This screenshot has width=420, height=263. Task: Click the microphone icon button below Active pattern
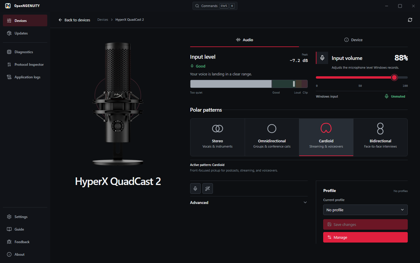[195, 188]
